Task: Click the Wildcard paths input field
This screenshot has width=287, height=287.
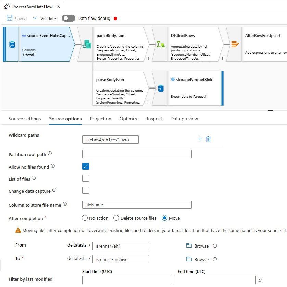Action: pos(110,140)
